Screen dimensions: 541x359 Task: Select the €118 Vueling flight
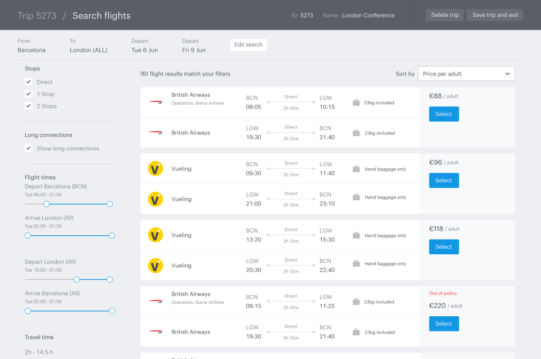tap(444, 247)
